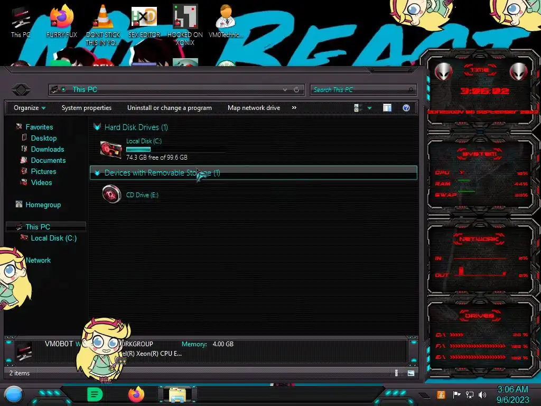Click the C:\ drive bar in DRIVES widget
The image size is (541, 406).
(x=456, y=335)
